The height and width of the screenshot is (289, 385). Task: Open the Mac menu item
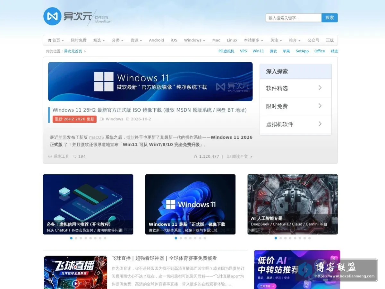click(216, 40)
